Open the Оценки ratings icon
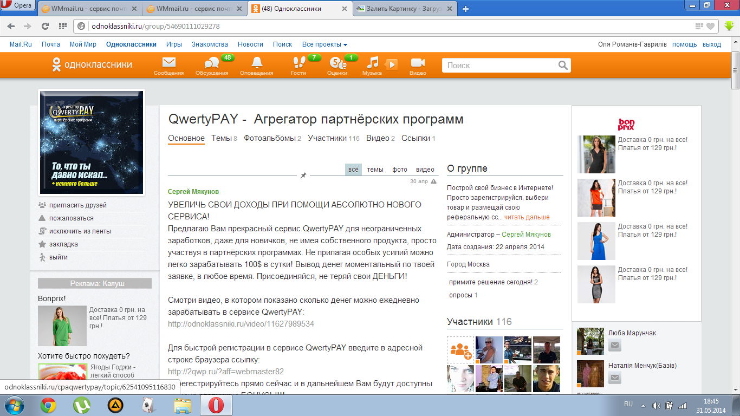Viewport: 740px width, 416px height. coord(337,63)
